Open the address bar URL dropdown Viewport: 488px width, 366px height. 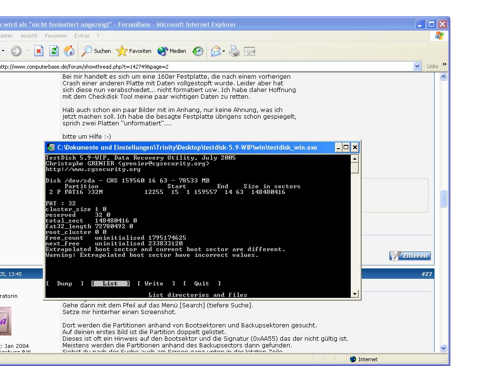tap(417, 66)
